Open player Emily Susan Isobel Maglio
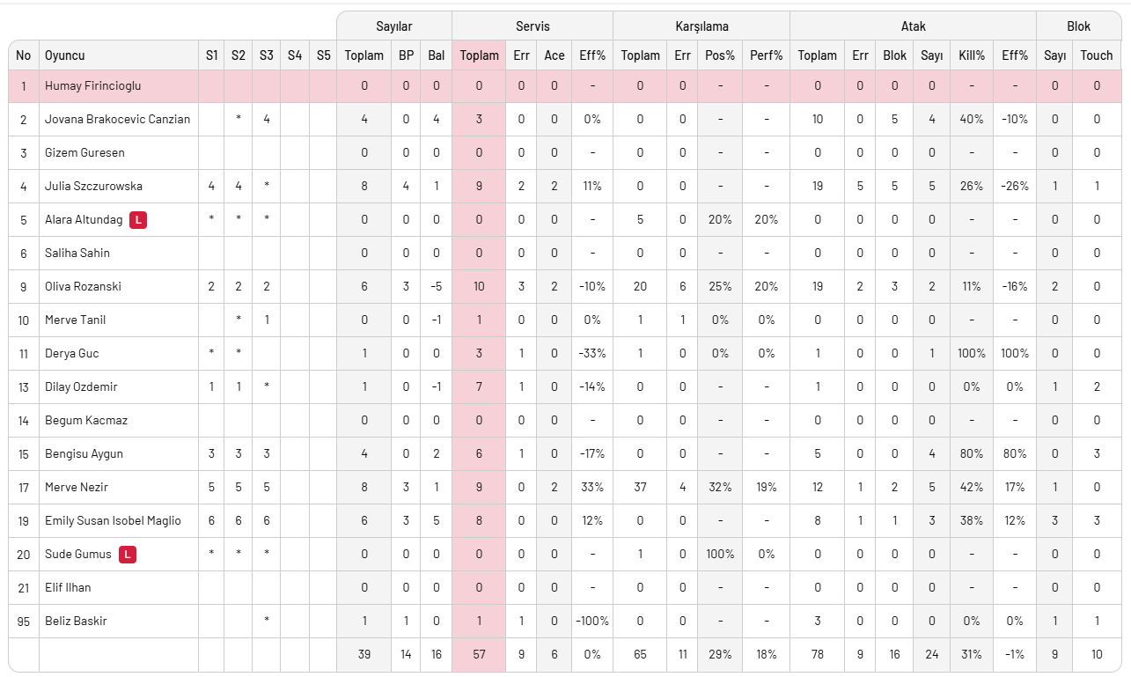Viewport: 1131px width, 677px height. (113, 520)
